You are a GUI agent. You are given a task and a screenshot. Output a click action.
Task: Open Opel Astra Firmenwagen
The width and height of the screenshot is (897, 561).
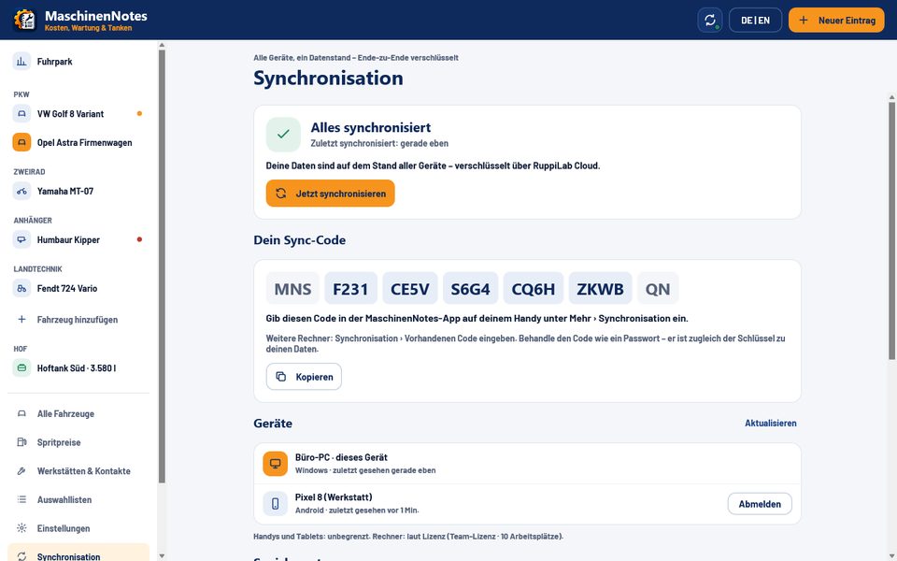[x=78, y=142]
